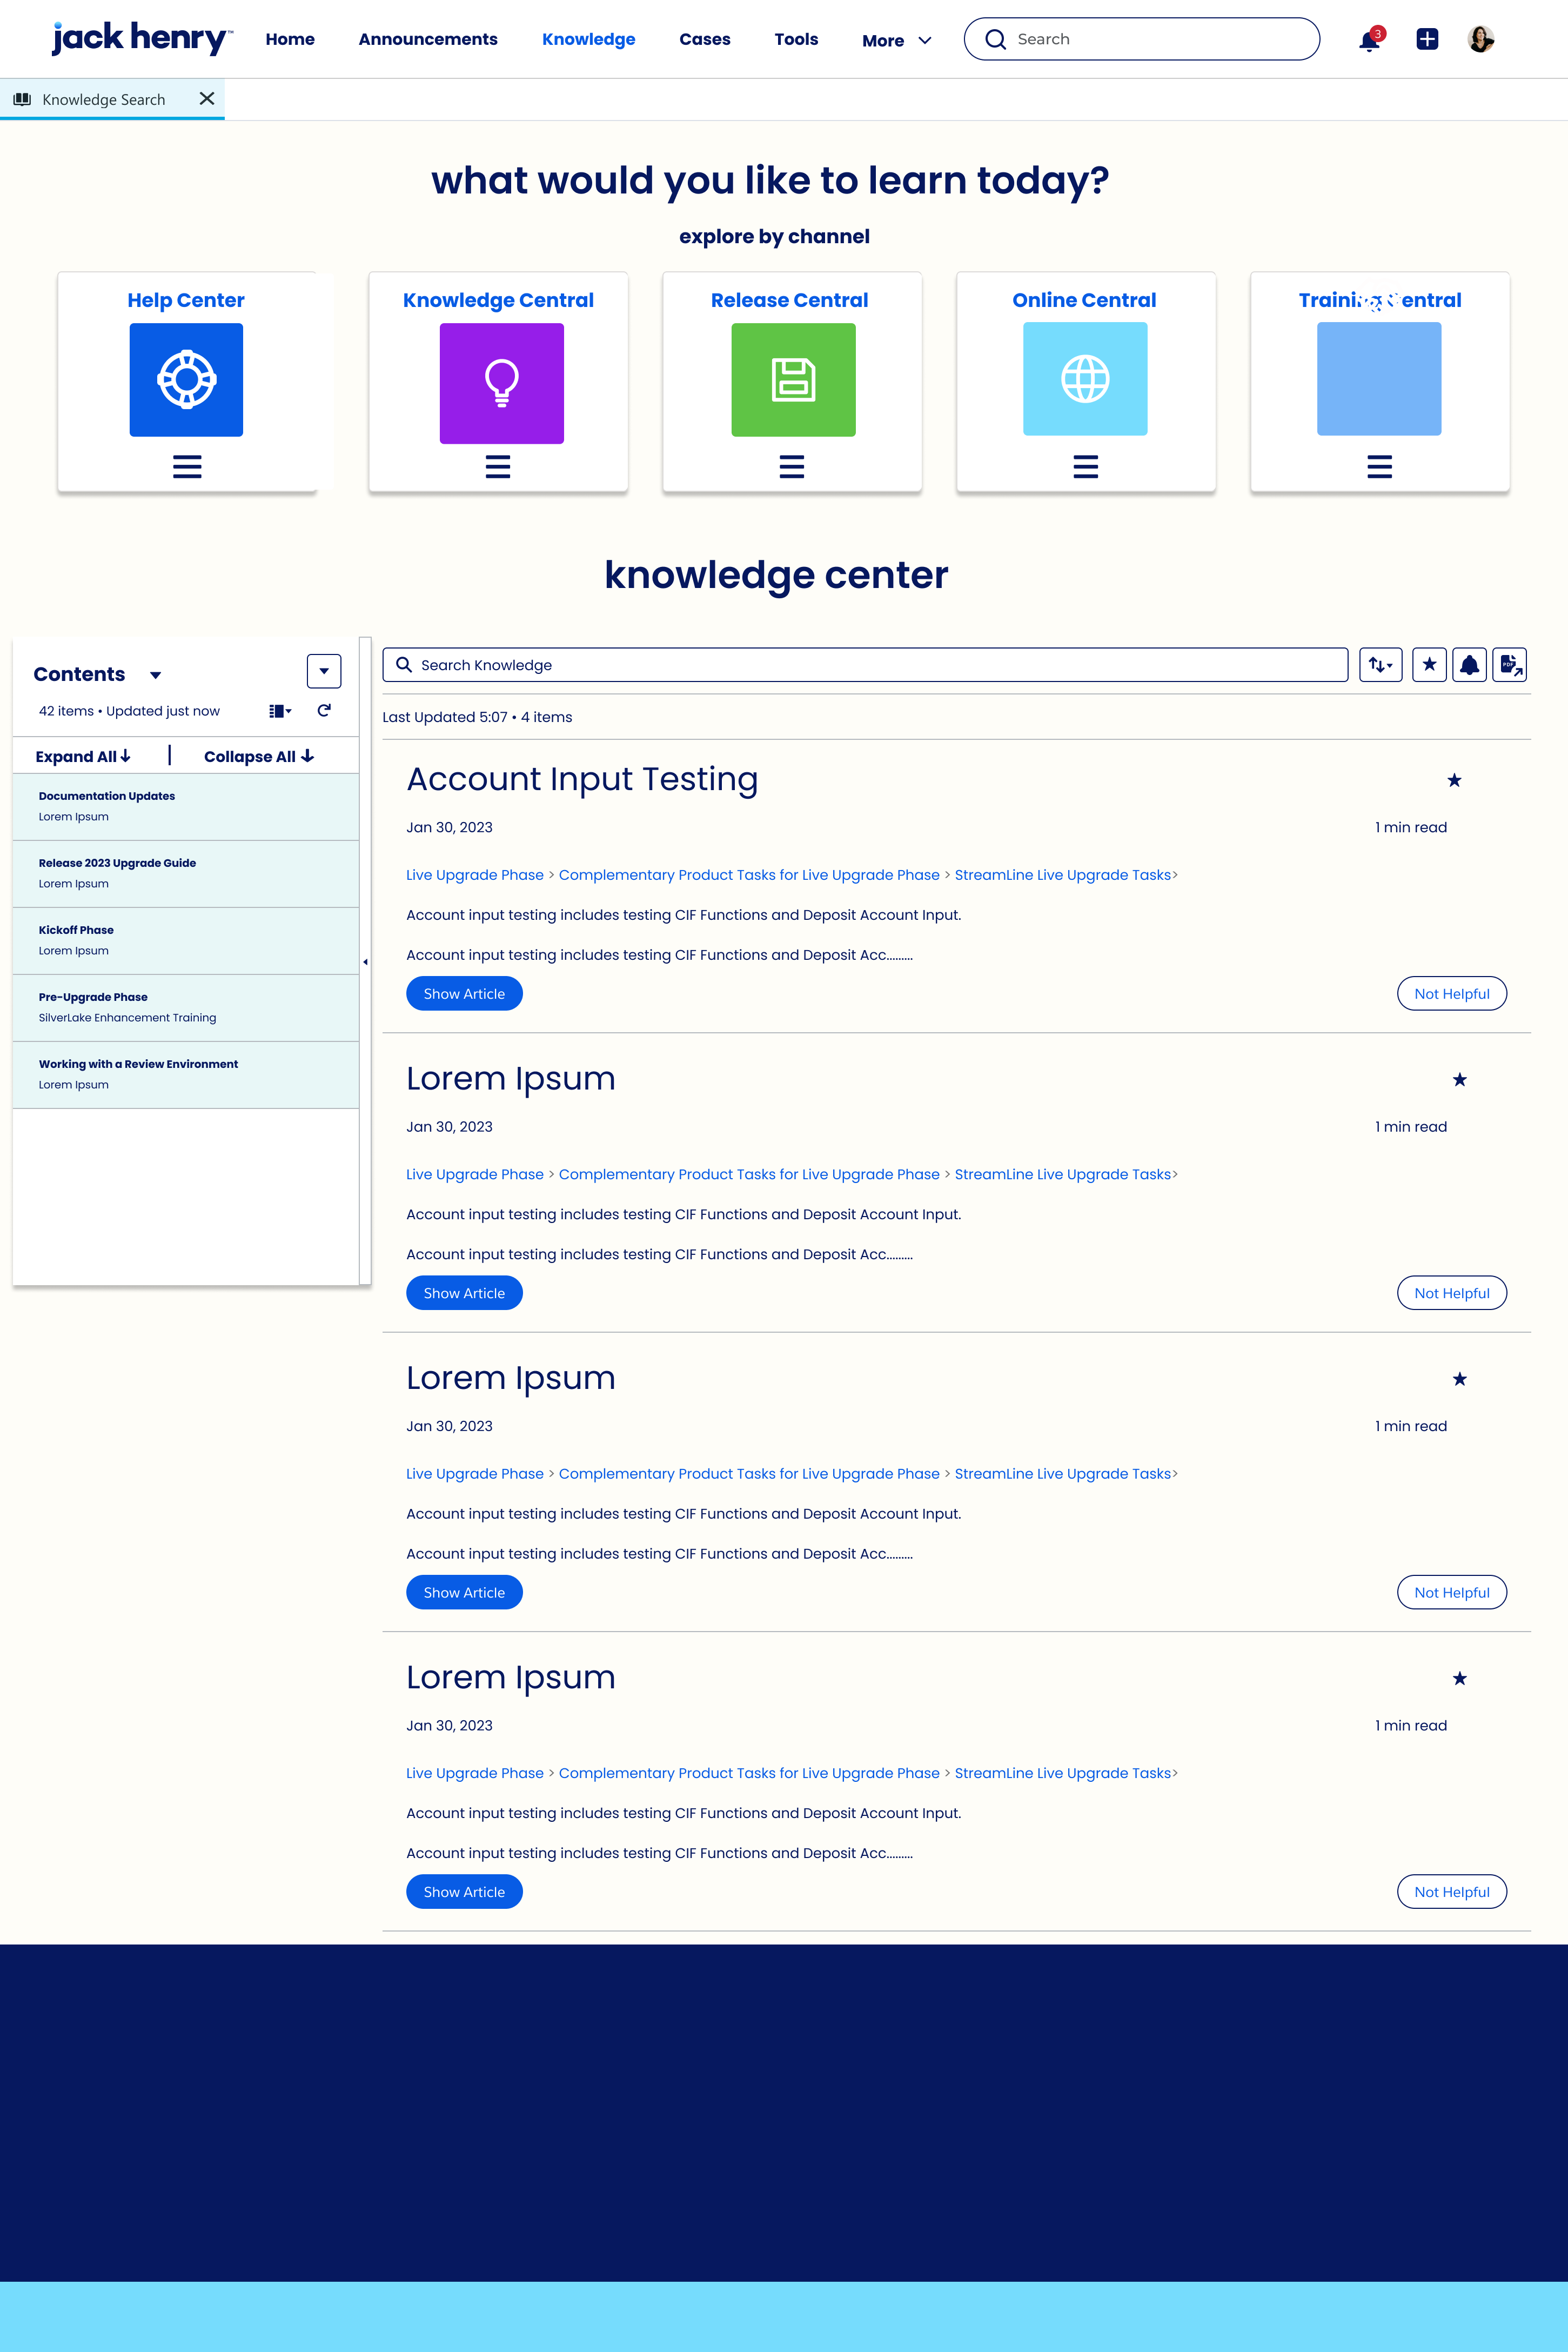Open the hamburger menu under Release Central
Image resolution: width=1568 pixels, height=2352 pixels.
coord(792,467)
